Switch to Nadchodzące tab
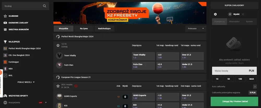This screenshot has width=261, height=108. point(104,29)
